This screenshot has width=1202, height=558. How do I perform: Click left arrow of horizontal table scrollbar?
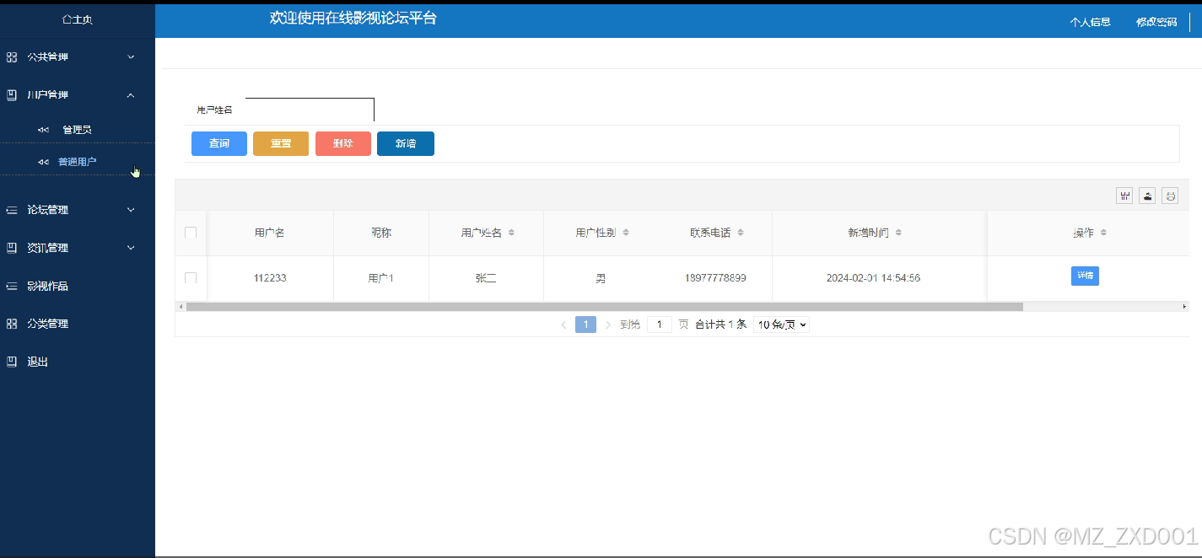180,307
